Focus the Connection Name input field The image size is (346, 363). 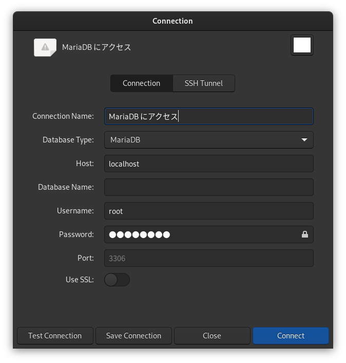209,116
